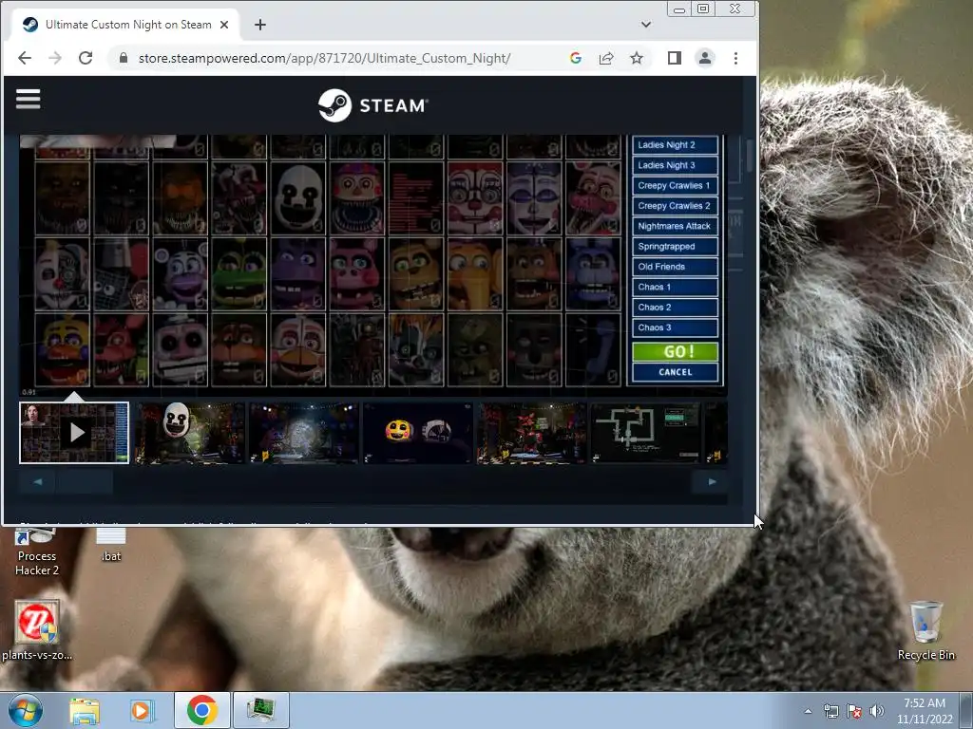Open the browser side panel

(x=675, y=58)
